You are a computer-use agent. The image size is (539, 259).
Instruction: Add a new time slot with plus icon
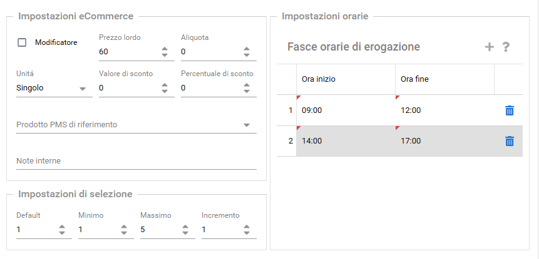tap(490, 47)
